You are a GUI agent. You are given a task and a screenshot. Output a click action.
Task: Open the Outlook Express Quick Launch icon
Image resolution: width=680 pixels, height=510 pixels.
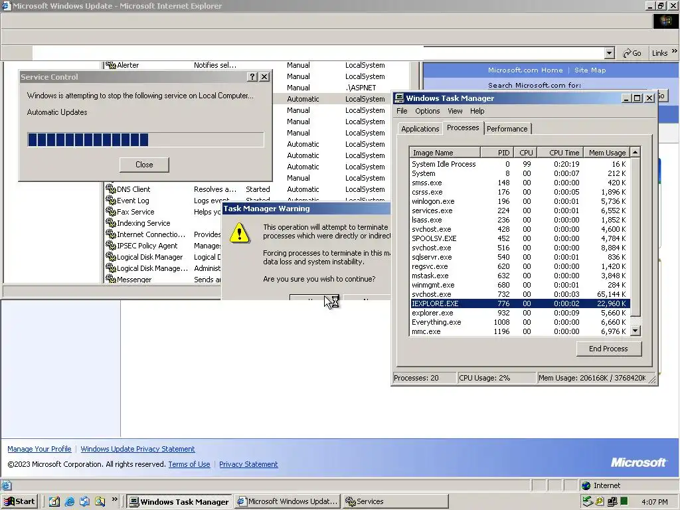click(84, 501)
